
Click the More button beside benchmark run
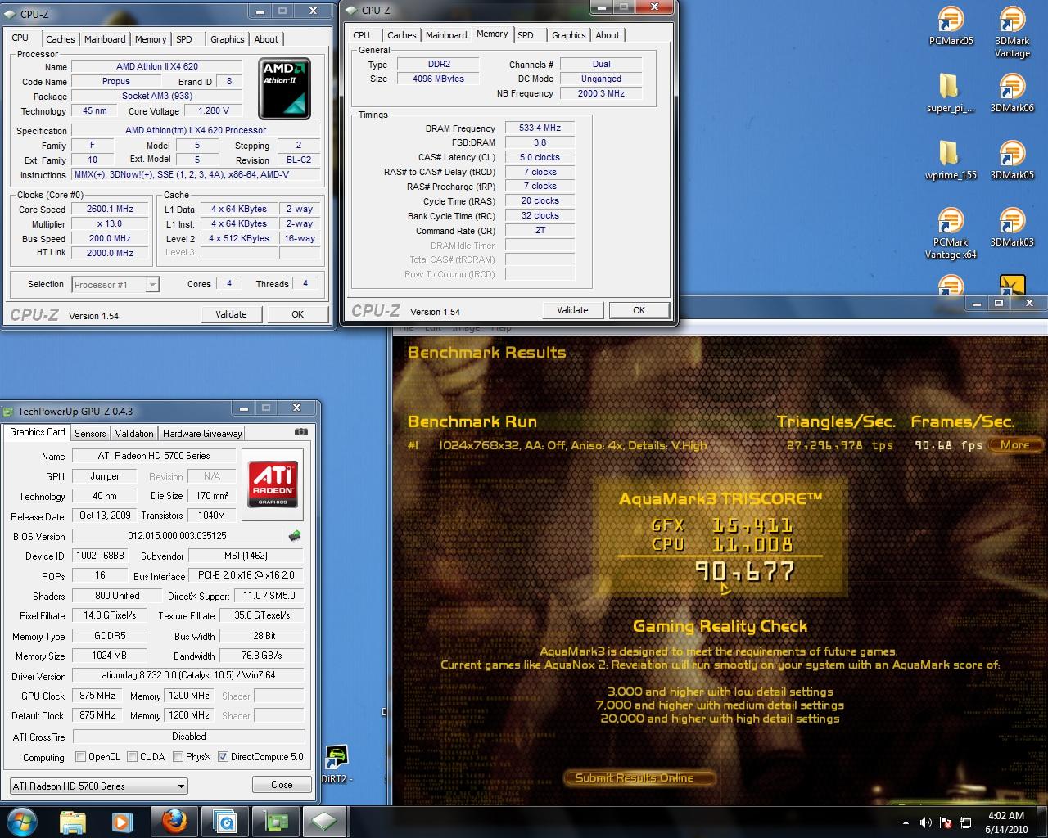tap(1014, 445)
